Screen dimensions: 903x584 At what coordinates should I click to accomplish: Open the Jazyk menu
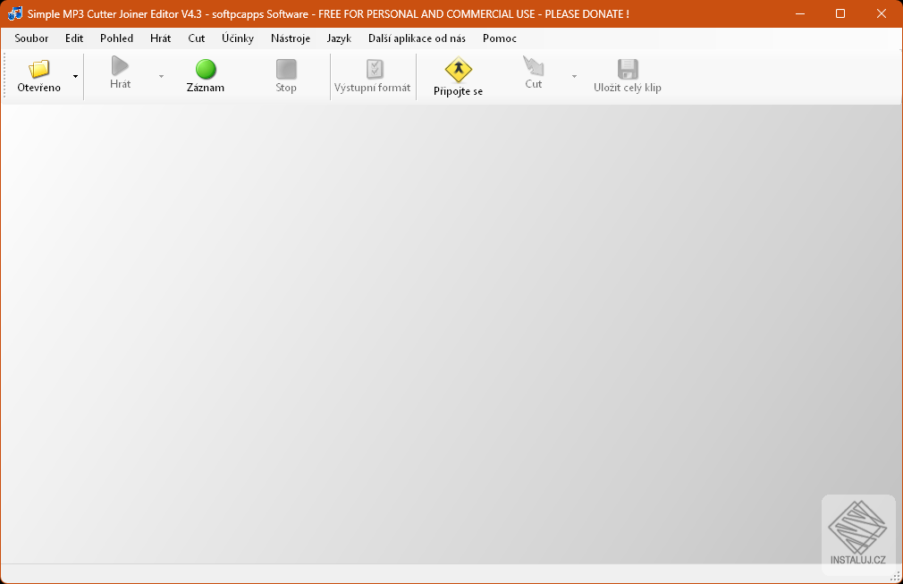[x=338, y=38]
